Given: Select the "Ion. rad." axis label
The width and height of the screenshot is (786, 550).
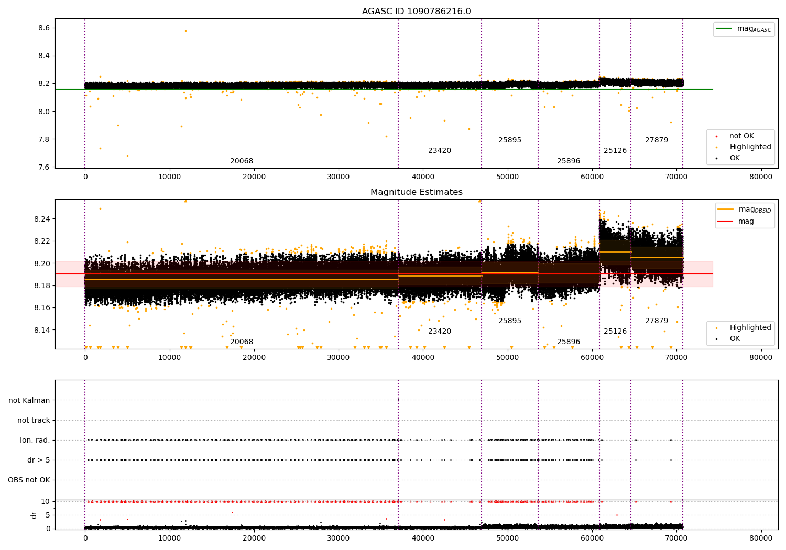Looking at the screenshot, I should point(35,440).
